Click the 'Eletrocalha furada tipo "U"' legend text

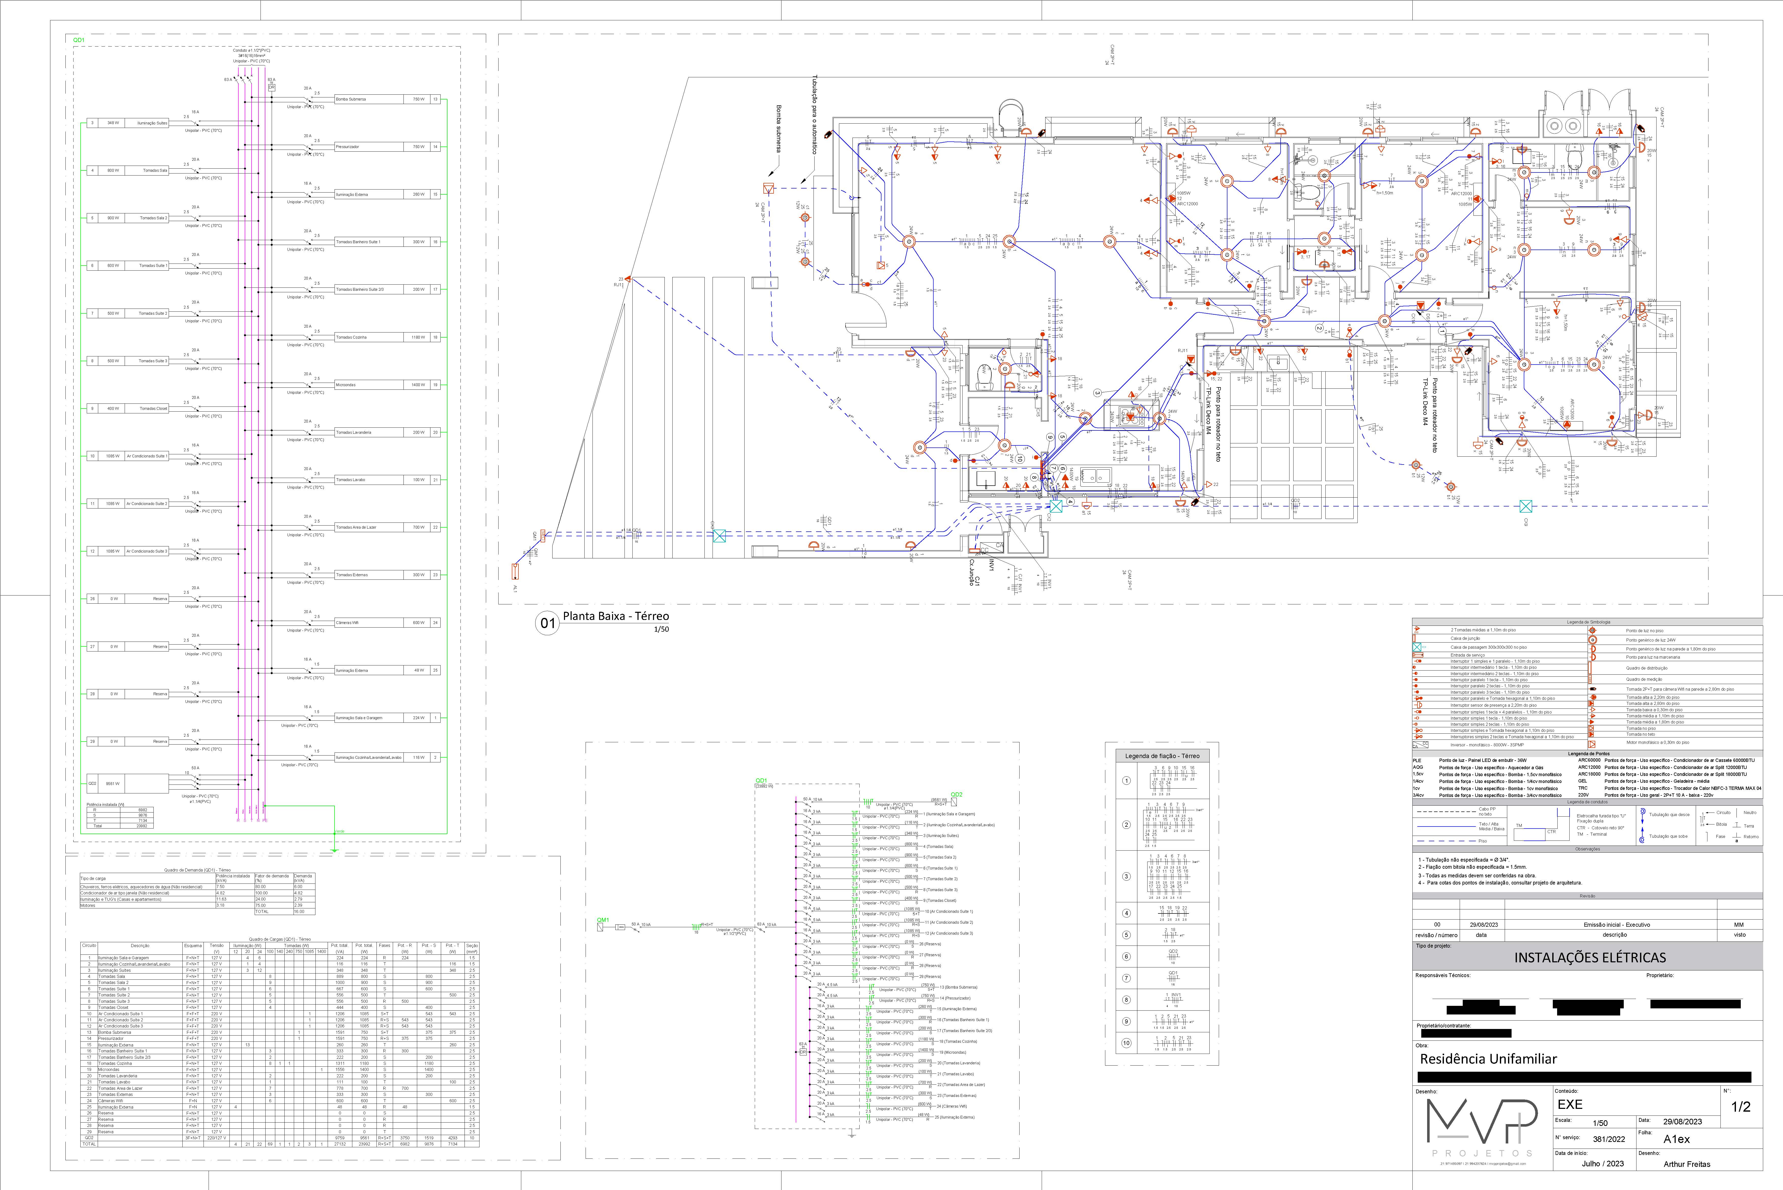(1602, 816)
